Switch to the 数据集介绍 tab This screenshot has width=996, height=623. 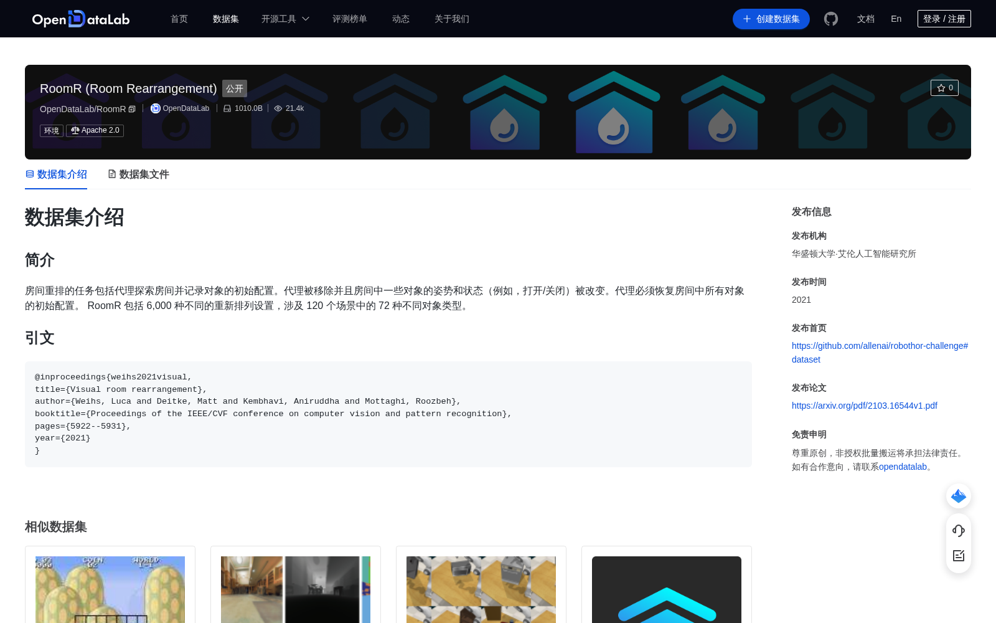[x=56, y=174]
